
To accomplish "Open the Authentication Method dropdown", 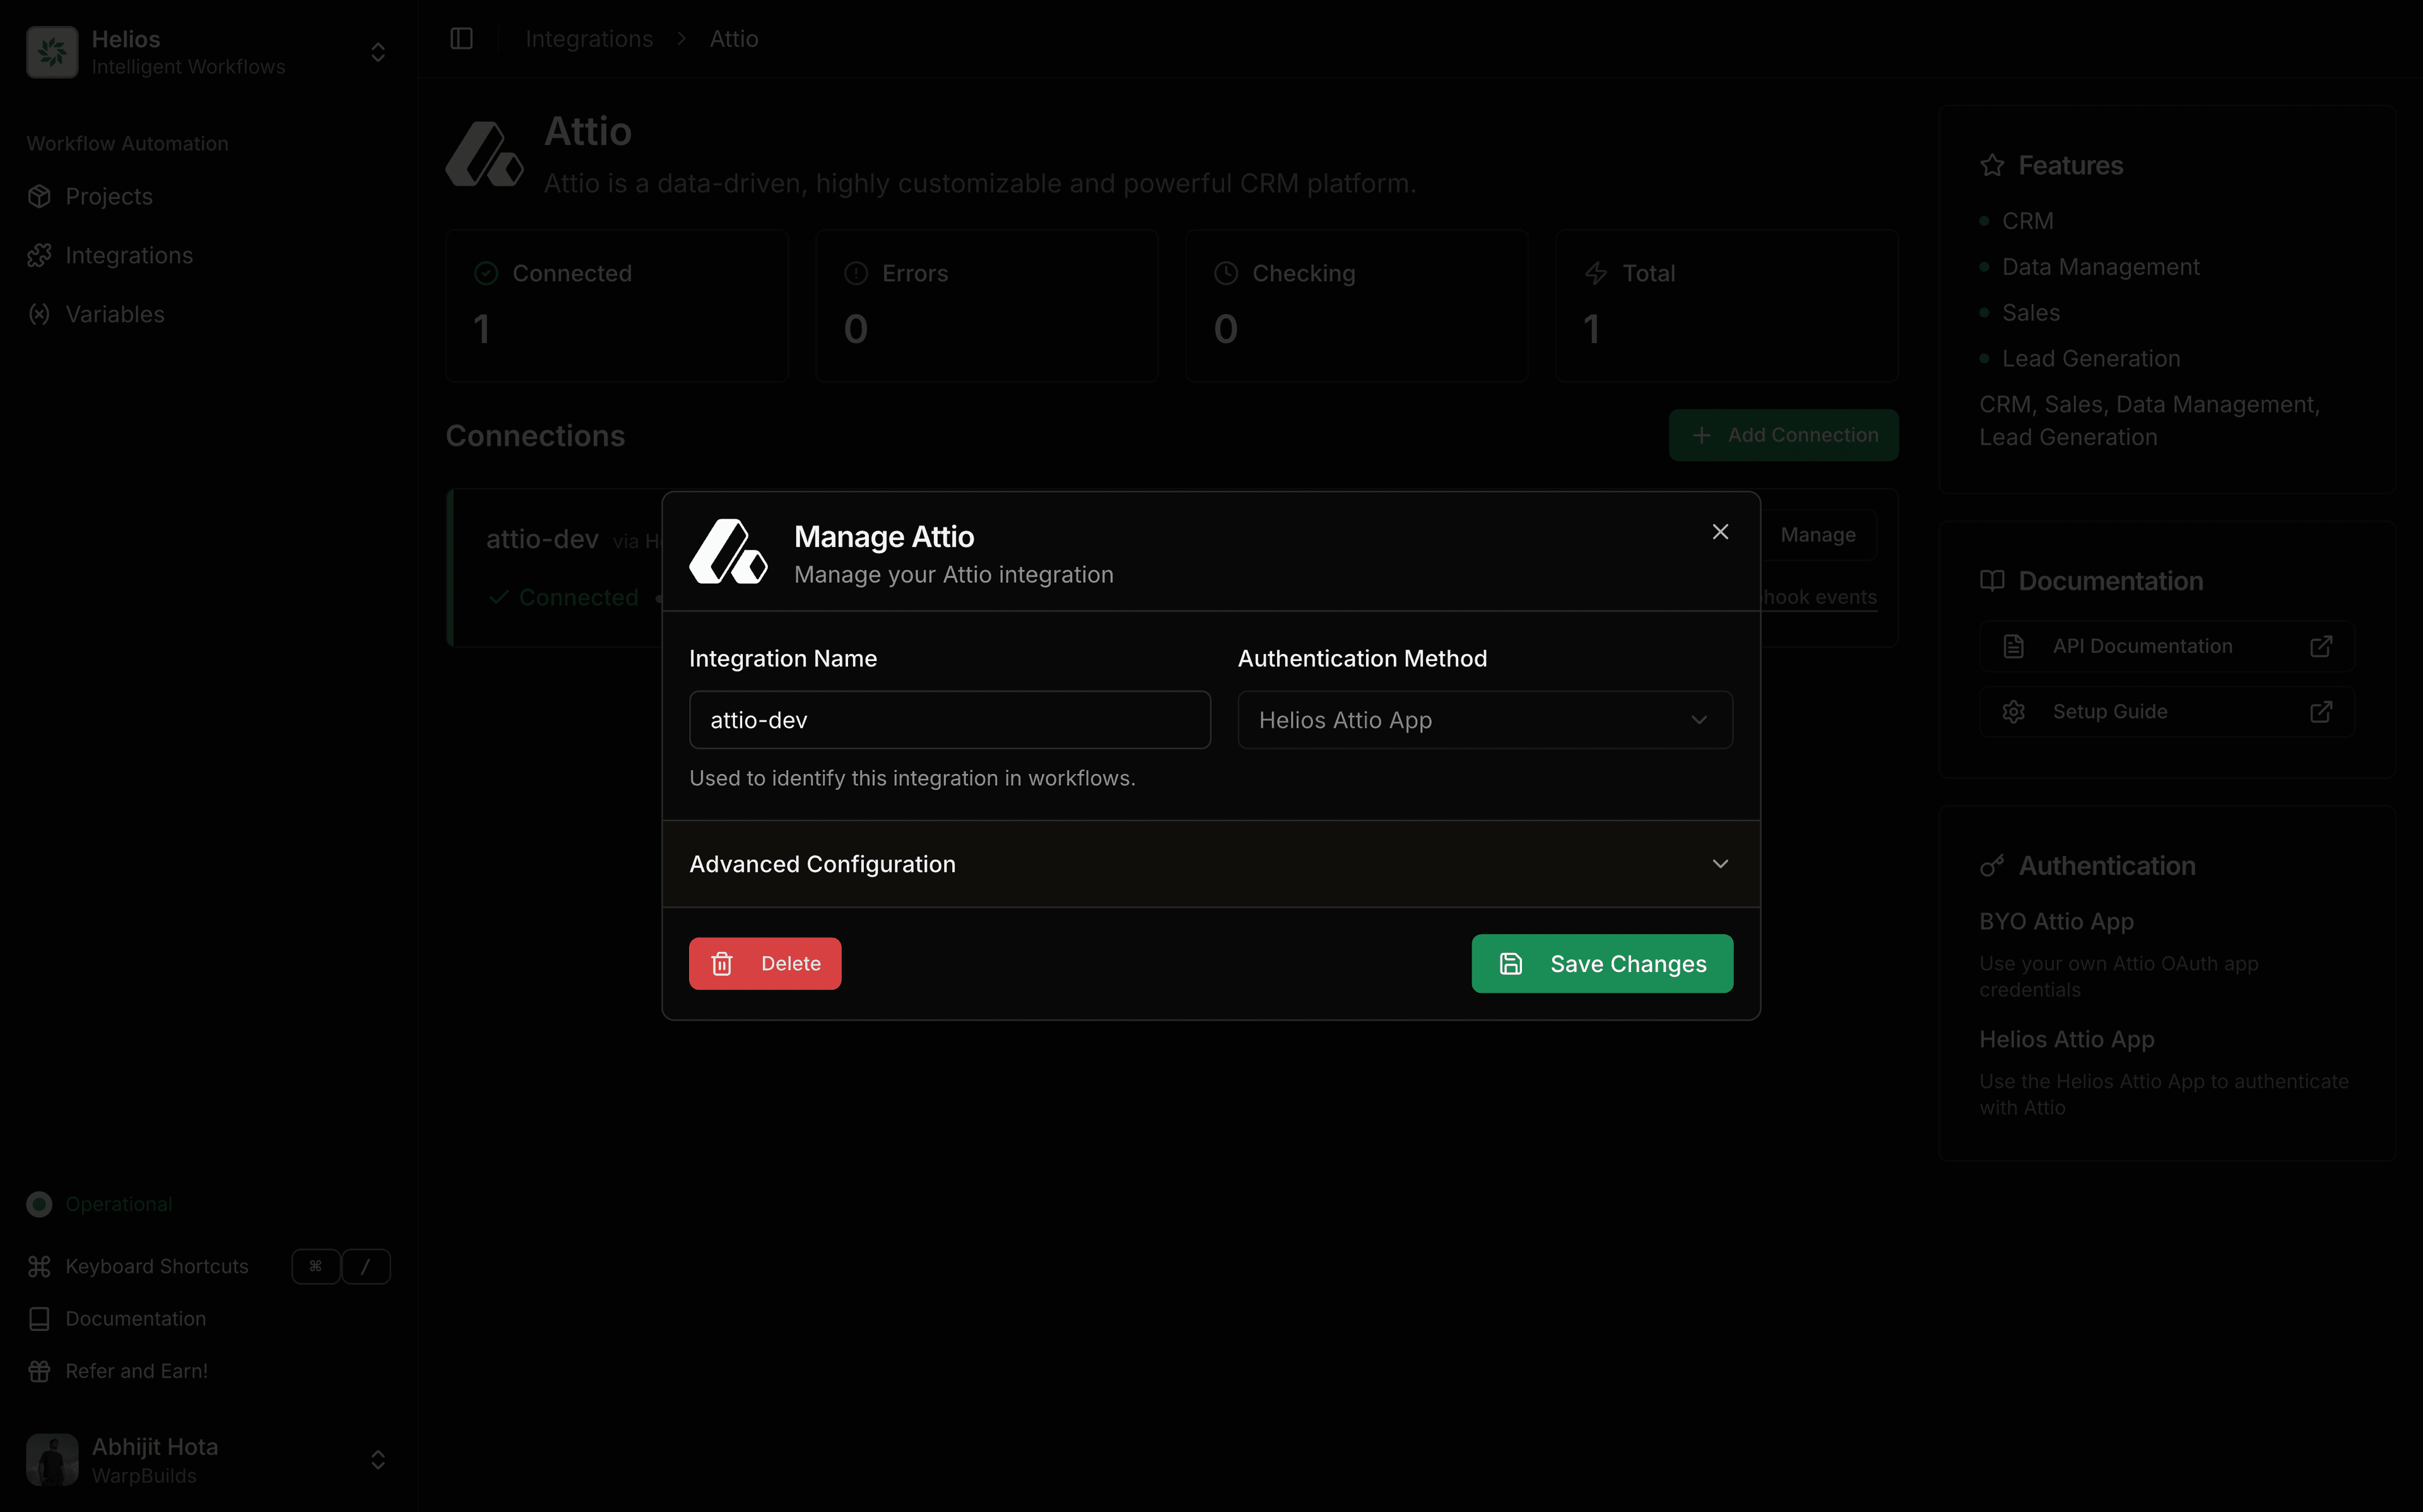I will point(1484,720).
